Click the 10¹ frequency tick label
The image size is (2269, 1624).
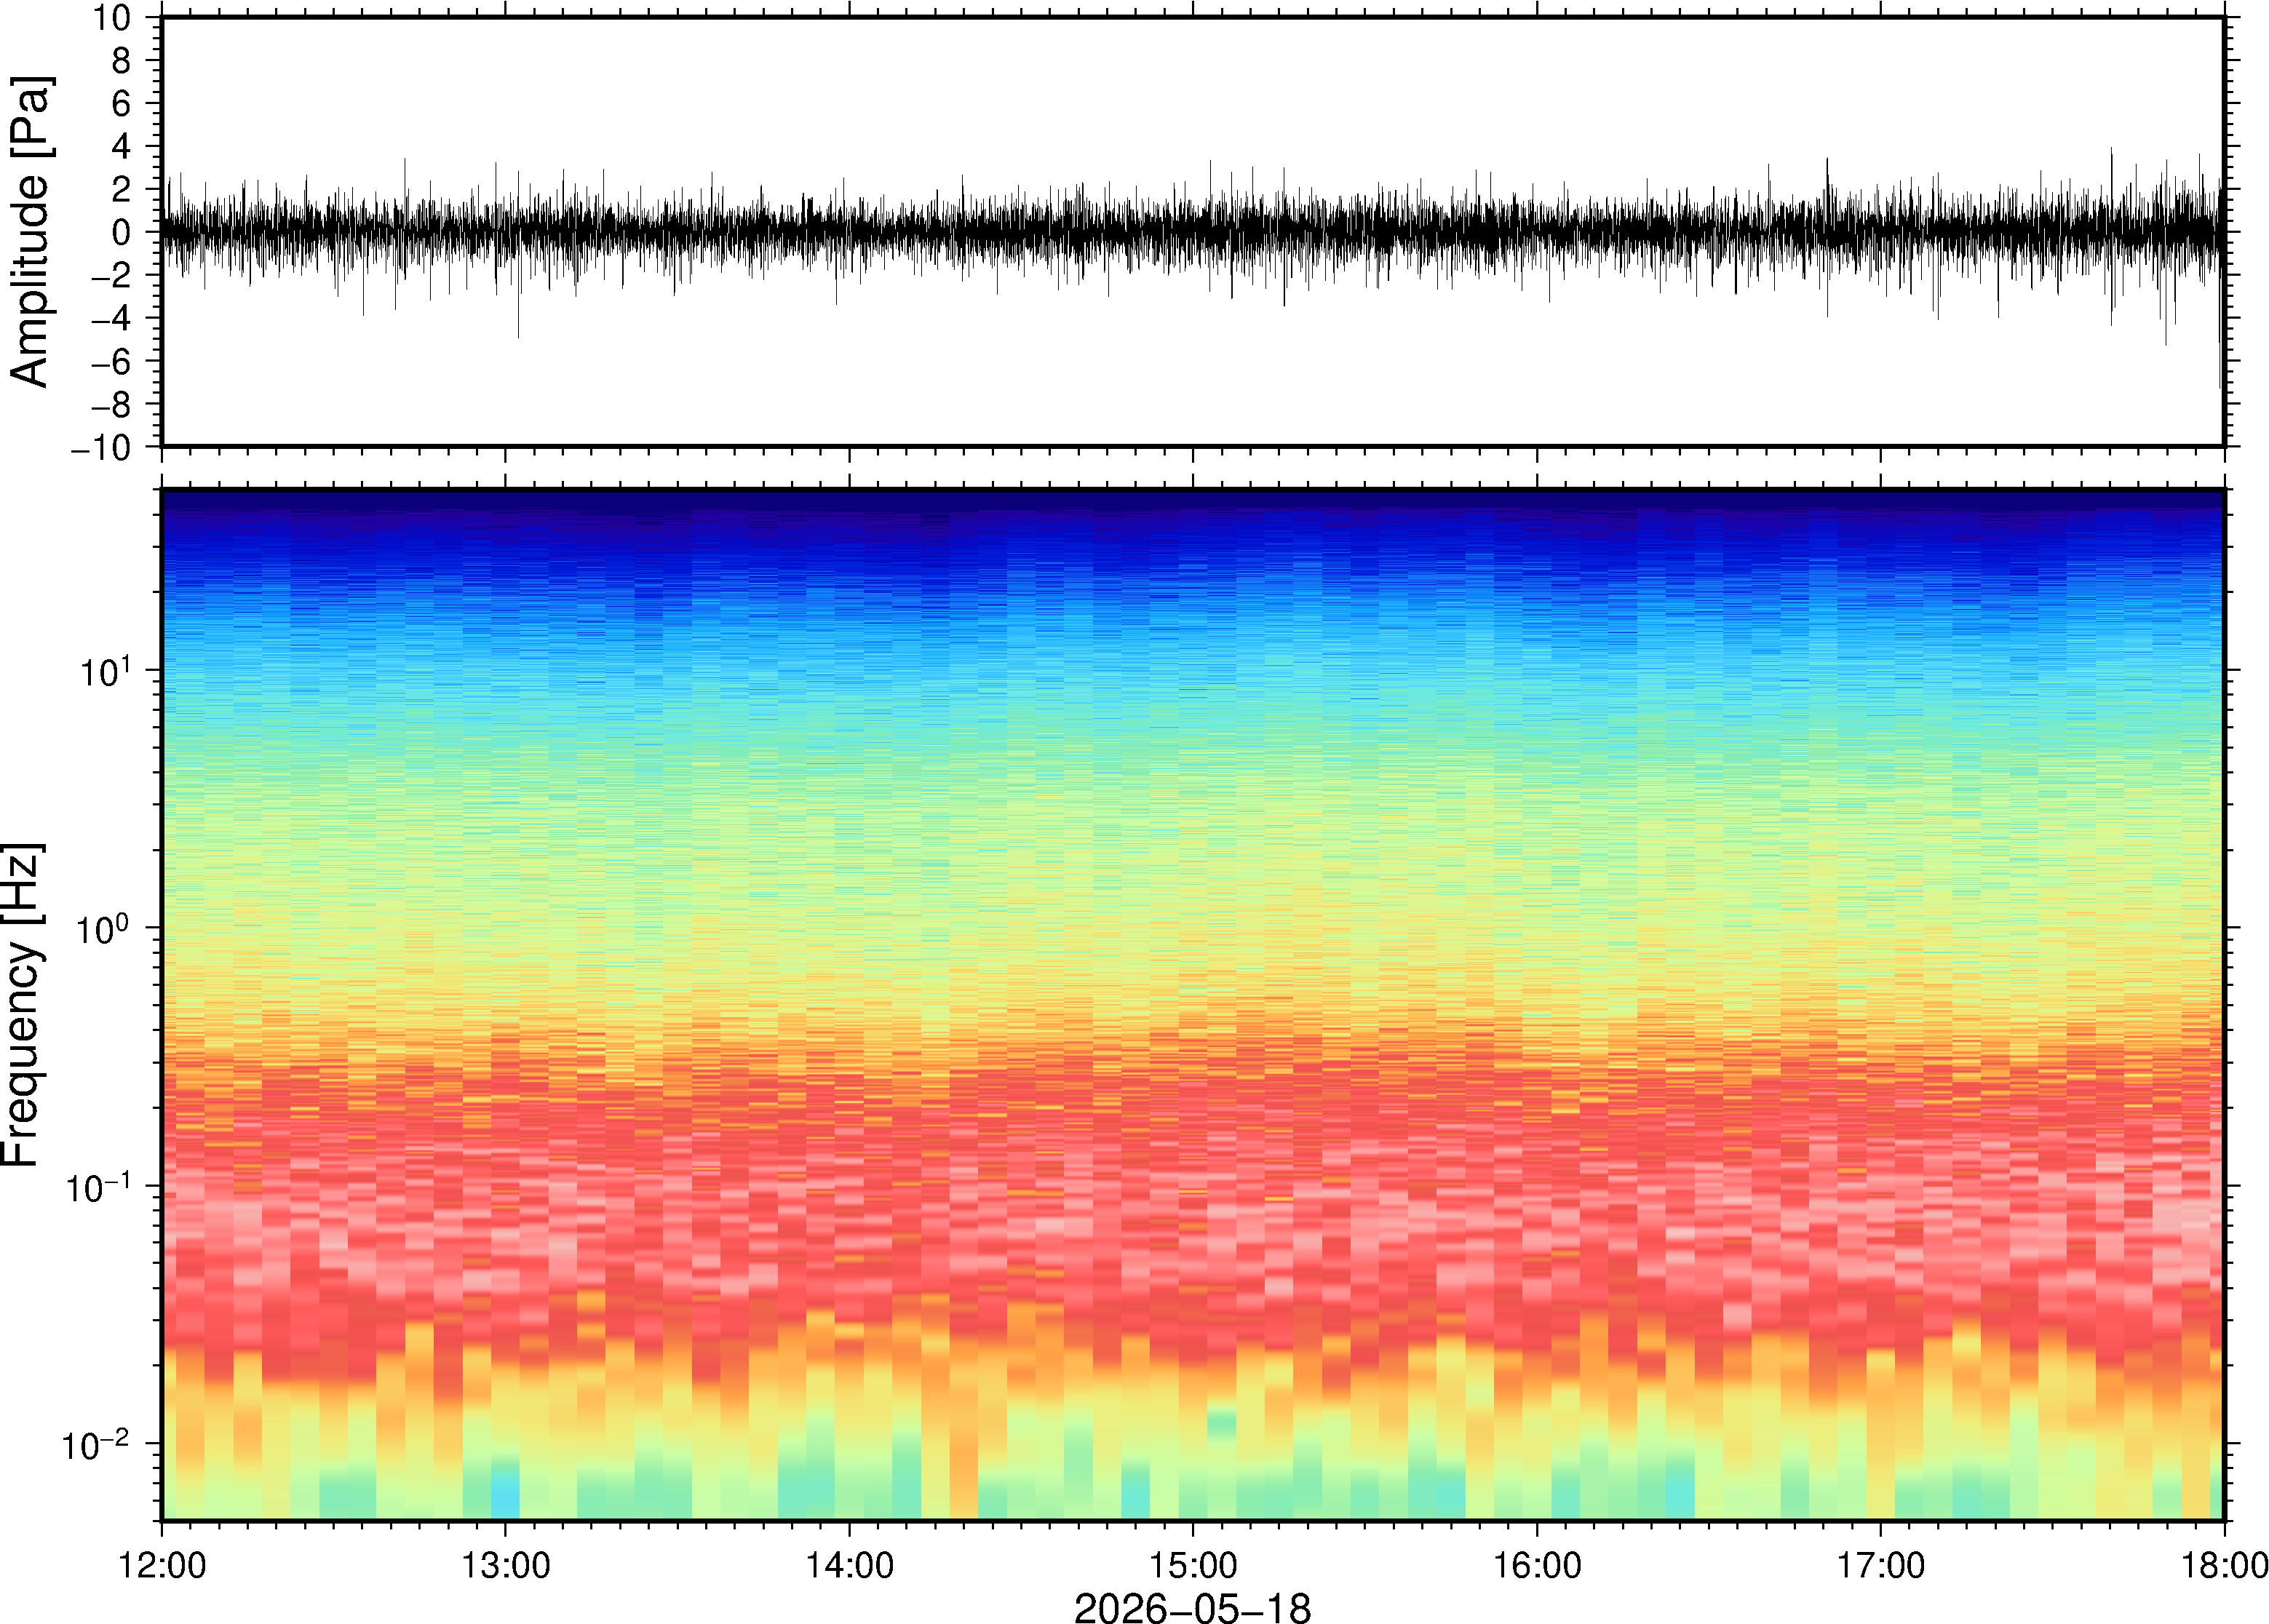[x=104, y=672]
